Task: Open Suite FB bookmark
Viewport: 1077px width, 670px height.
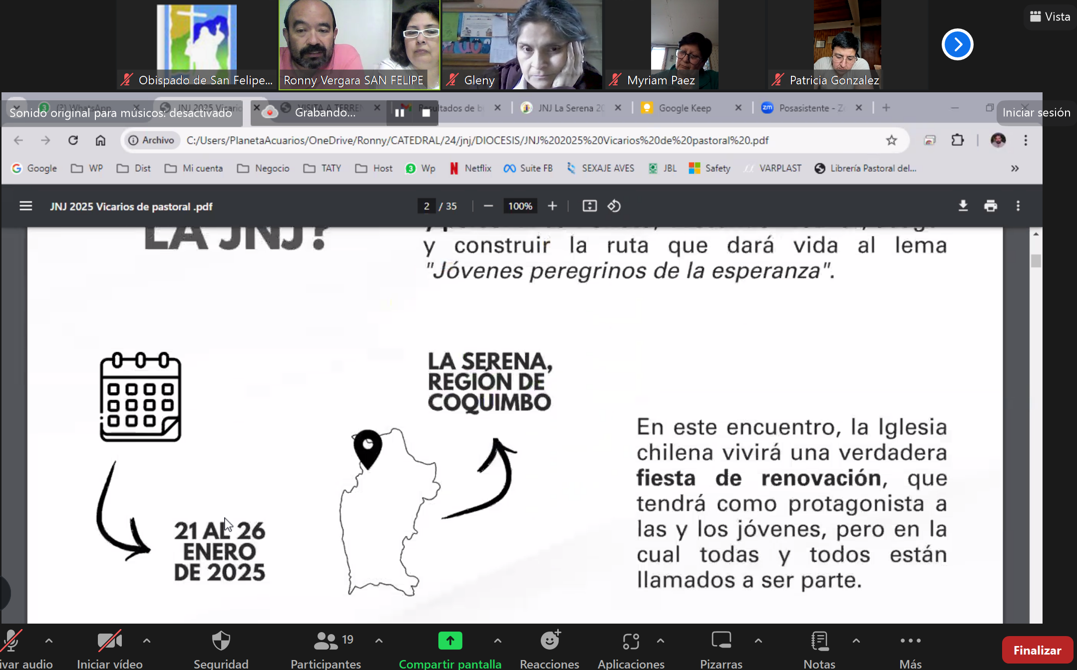Action: (x=528, y=168)
